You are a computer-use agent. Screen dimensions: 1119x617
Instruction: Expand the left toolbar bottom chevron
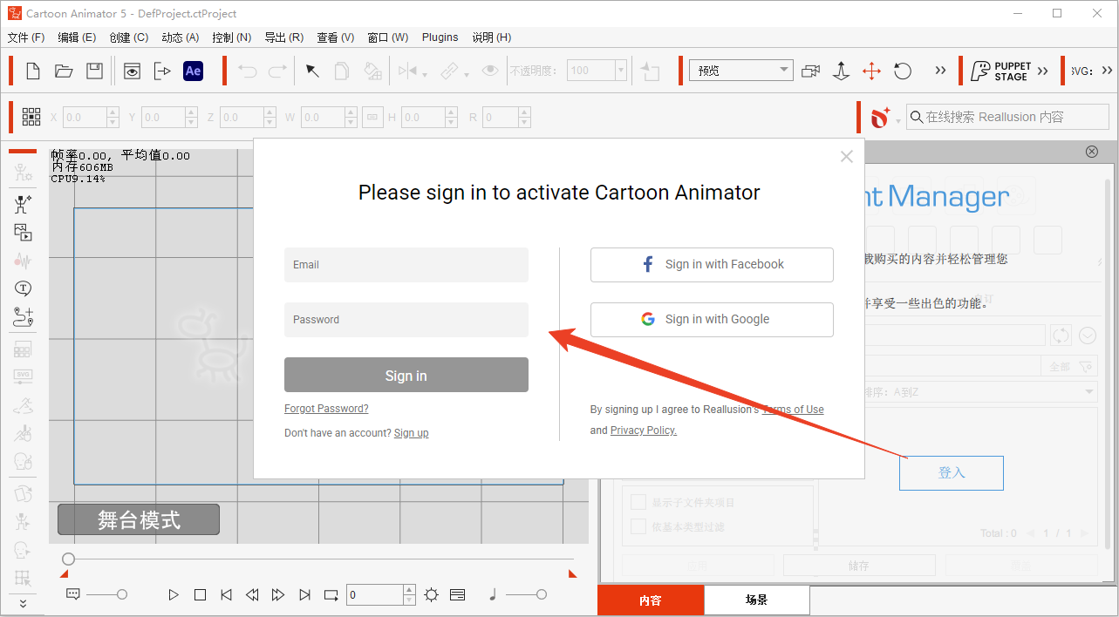(23, 603)
